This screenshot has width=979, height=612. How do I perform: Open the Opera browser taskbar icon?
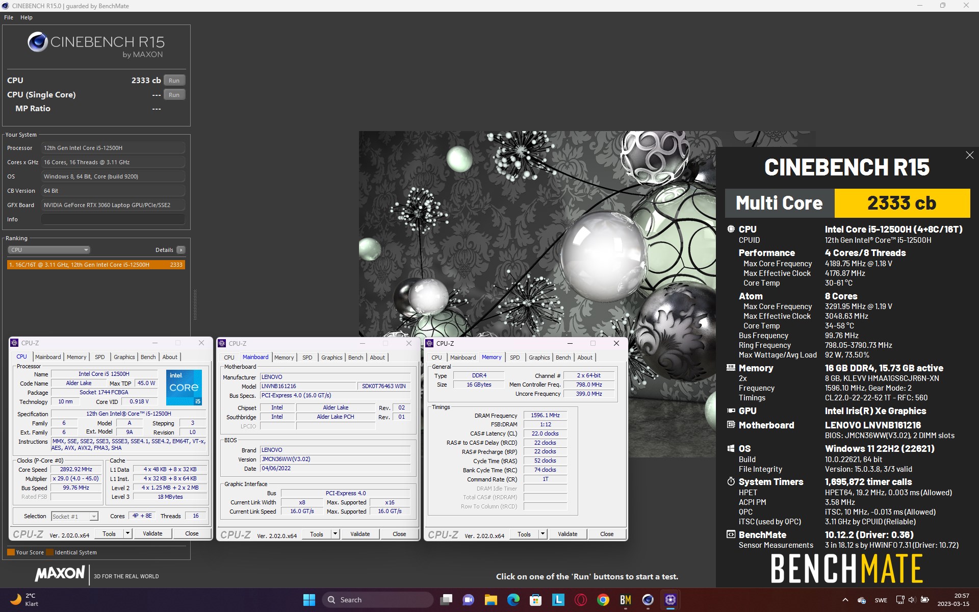coord(580,600)
